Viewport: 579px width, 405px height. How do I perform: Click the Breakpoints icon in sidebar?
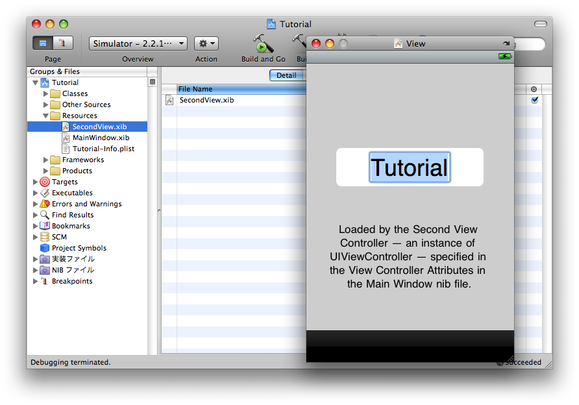tap(45, 281)
